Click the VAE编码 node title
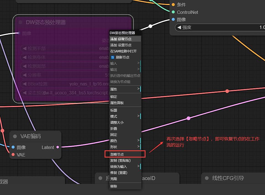The image size is (265, 195). 31,136
